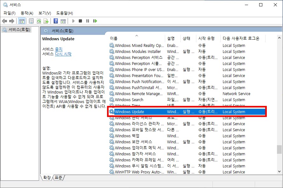Click the Pause service icon
283x188 pixels.
[x=88, y=21]
